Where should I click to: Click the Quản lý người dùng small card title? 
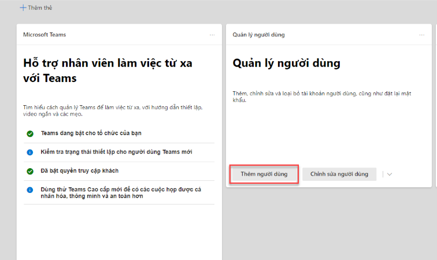pyautogui.click(x=258, y=35)
